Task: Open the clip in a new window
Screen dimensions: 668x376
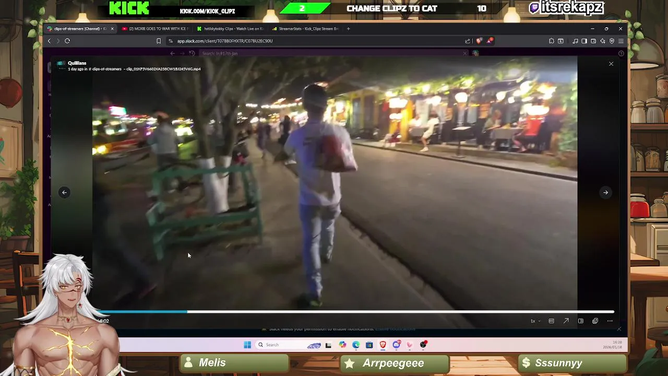Action: (x=566, y=321)
